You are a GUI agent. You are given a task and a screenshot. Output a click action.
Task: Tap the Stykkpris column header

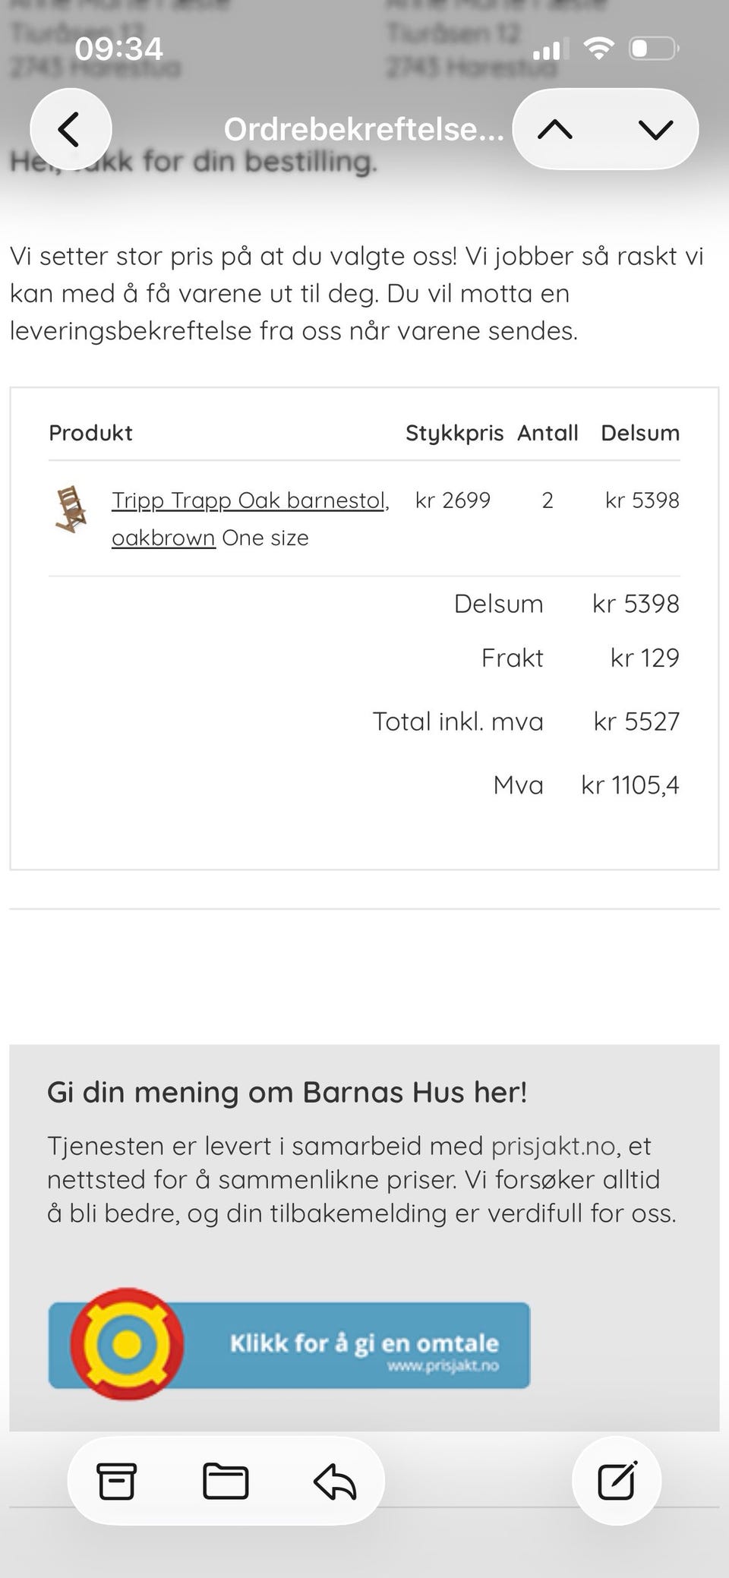click(454, 433)
